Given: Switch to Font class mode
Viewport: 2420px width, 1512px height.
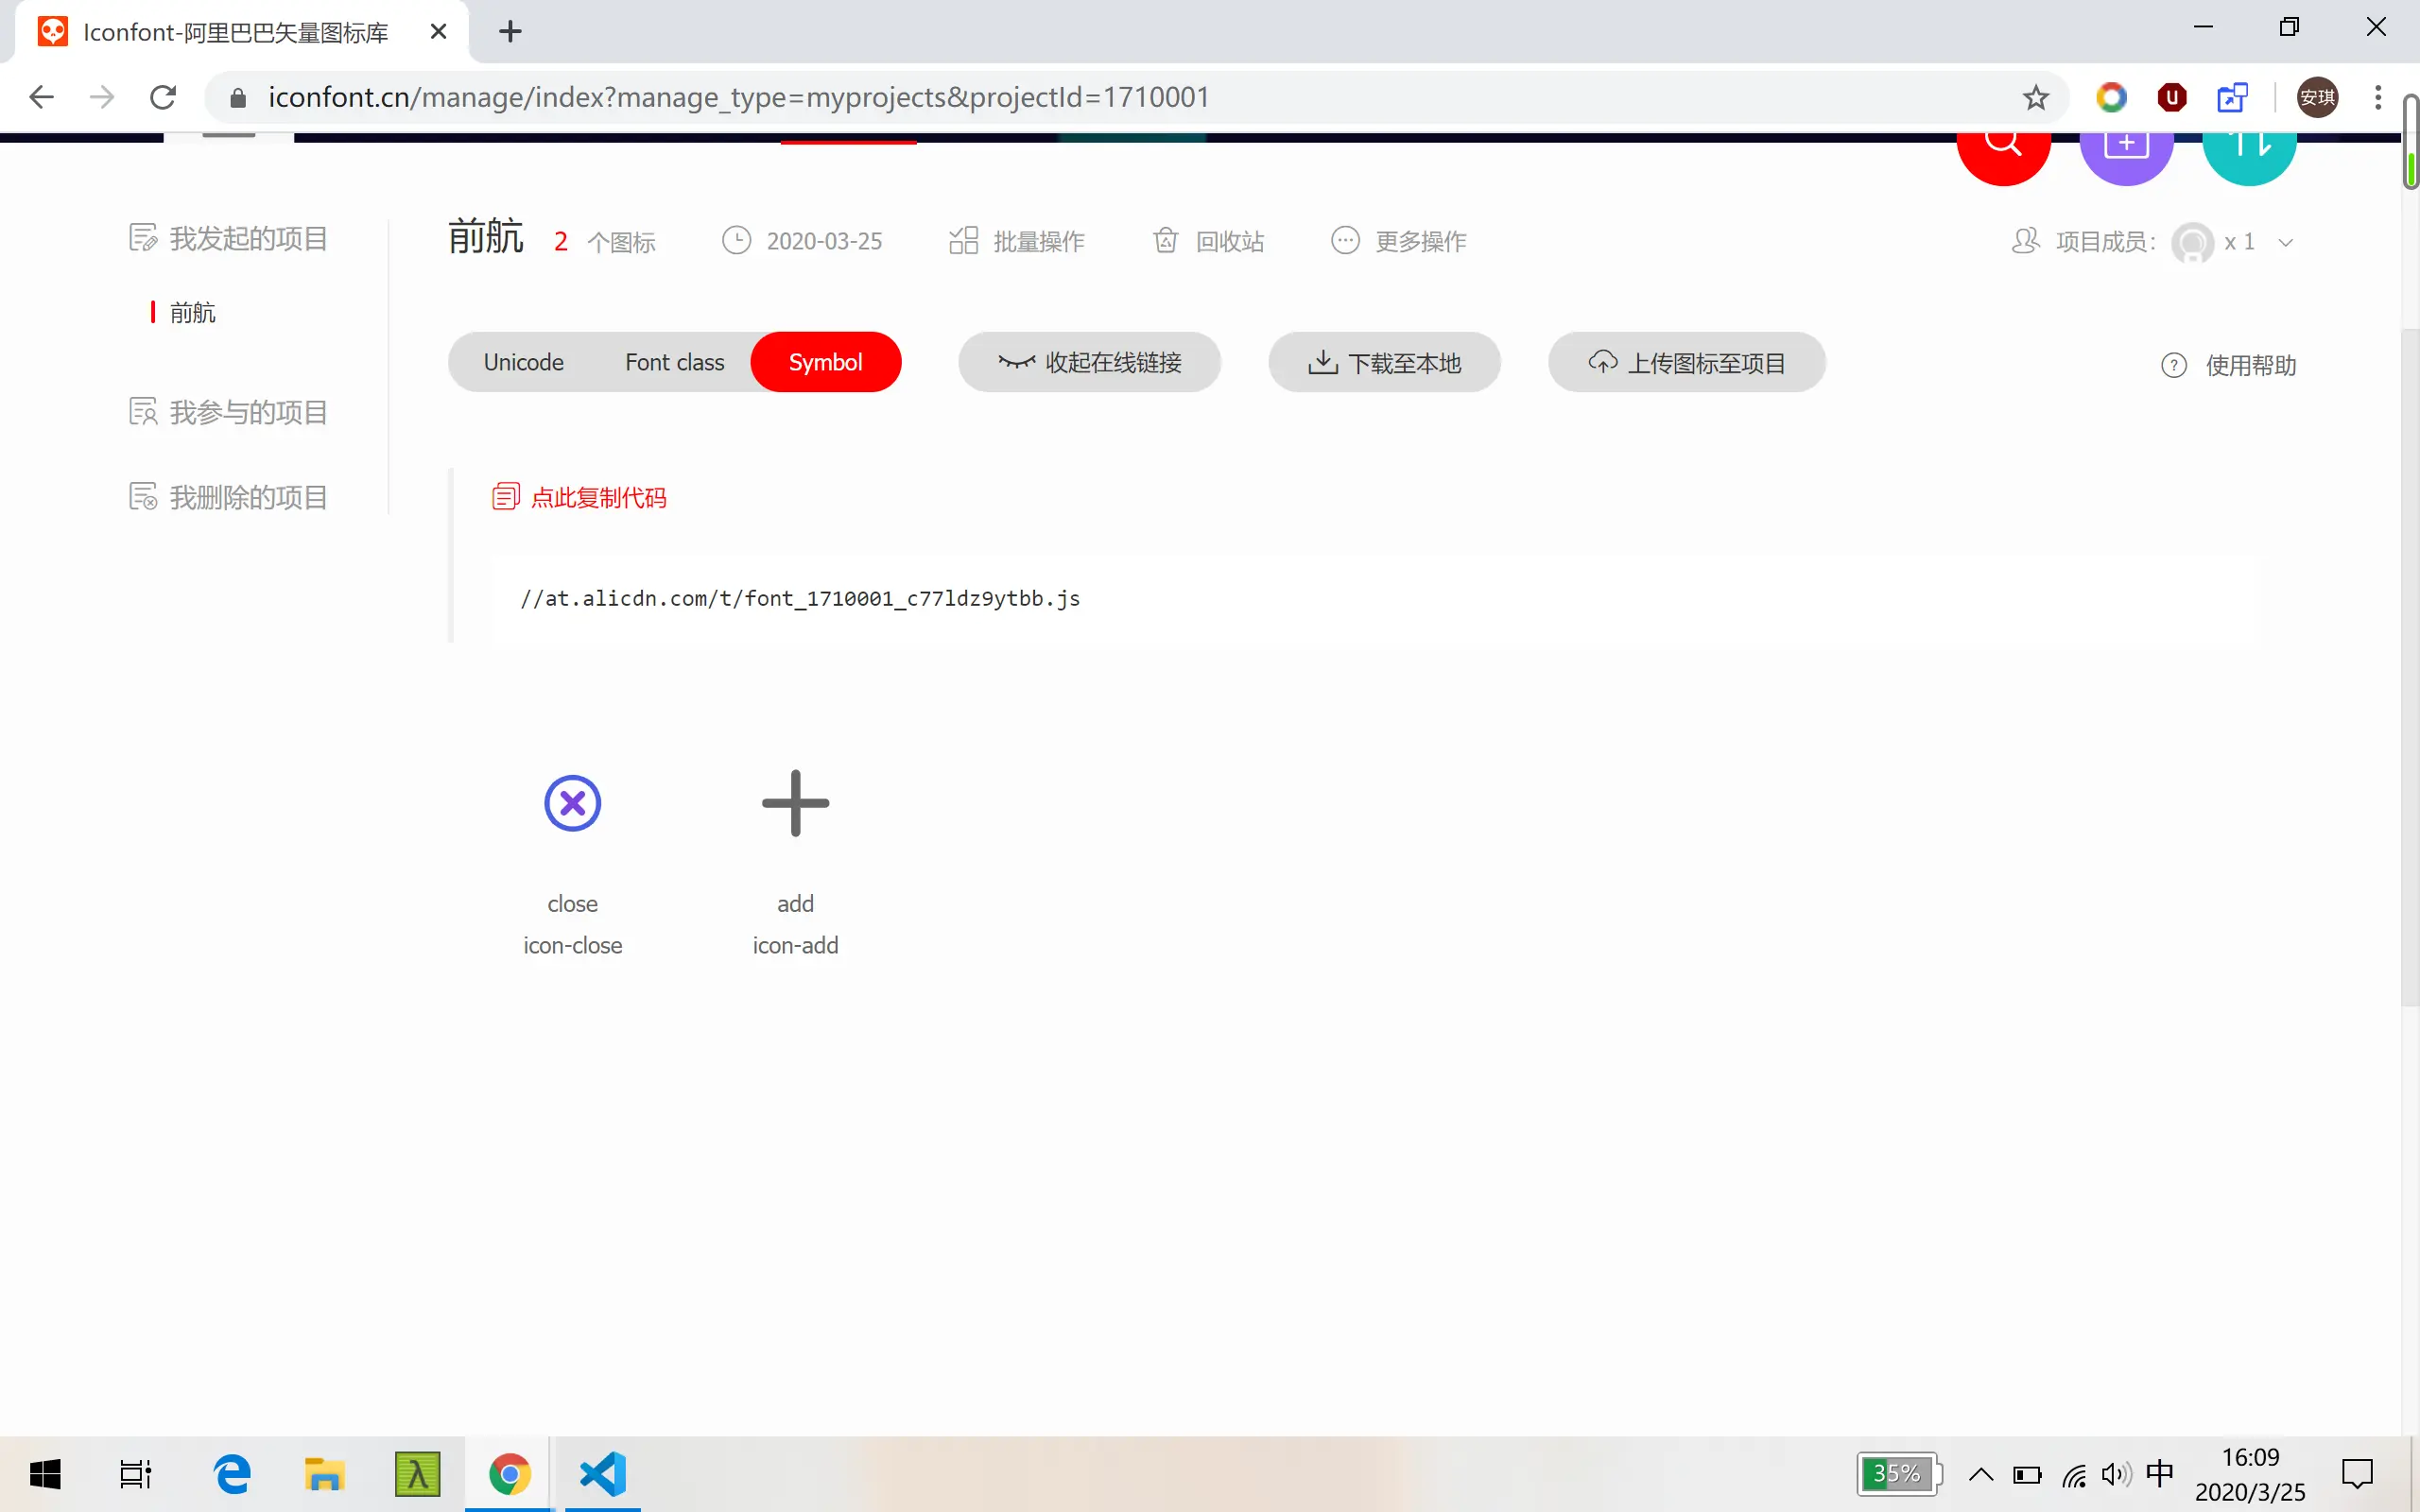Looking at the screenshot, I should pos(674,362).
